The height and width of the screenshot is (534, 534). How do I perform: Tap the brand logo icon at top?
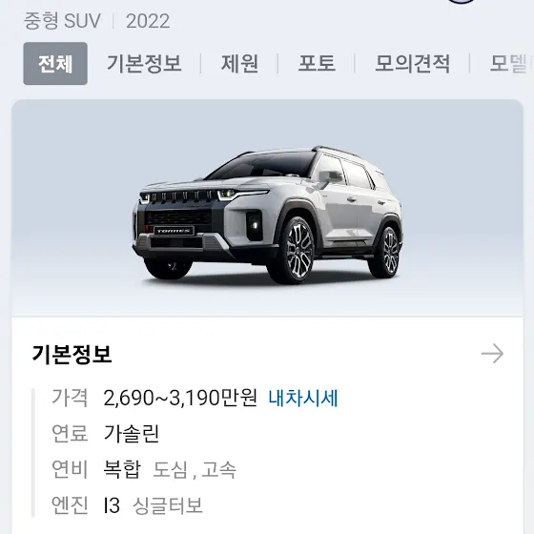click(462, 1)
